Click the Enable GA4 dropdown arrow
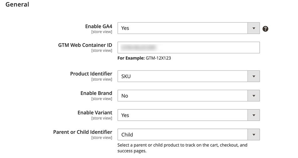 254,28
